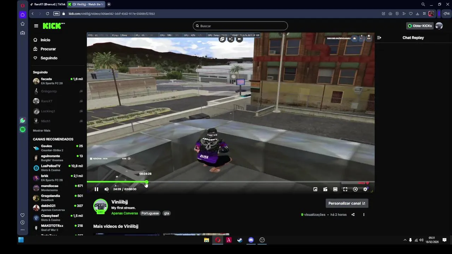Open Opera sidebar history clock

(23, 223)
